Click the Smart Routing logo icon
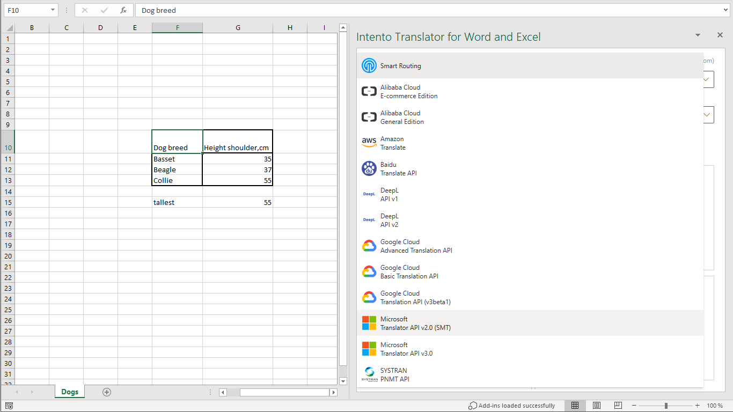The width and height of the screenshot is (733, 412). pos(369,65)
